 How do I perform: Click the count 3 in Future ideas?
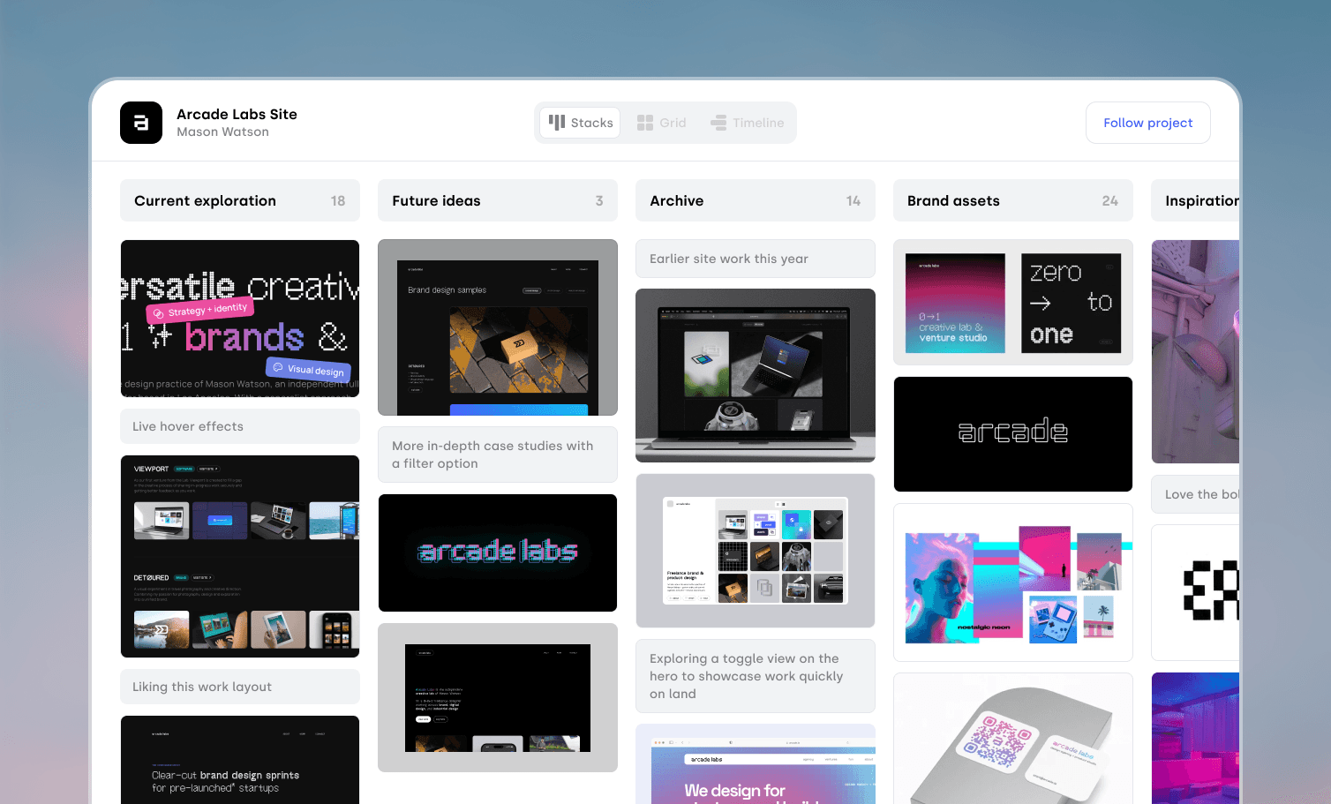(599, 201)
